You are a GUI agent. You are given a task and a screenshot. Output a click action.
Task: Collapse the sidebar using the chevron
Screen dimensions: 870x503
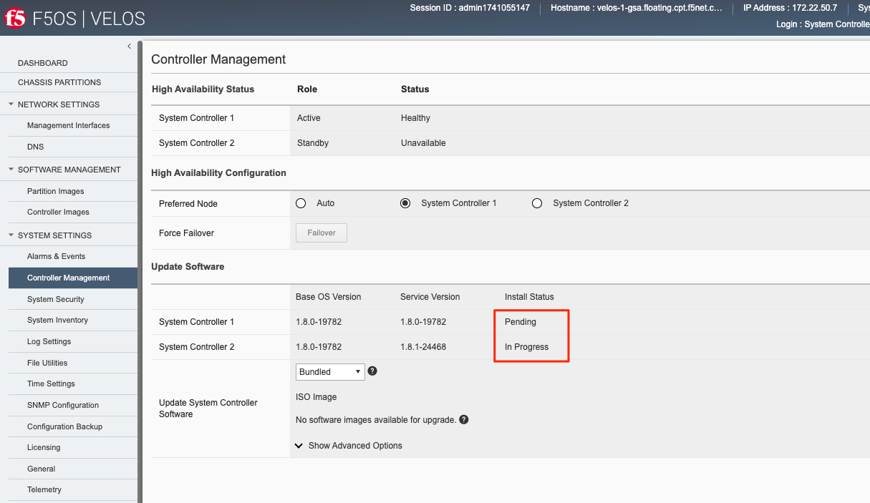[x=129, y=47]
